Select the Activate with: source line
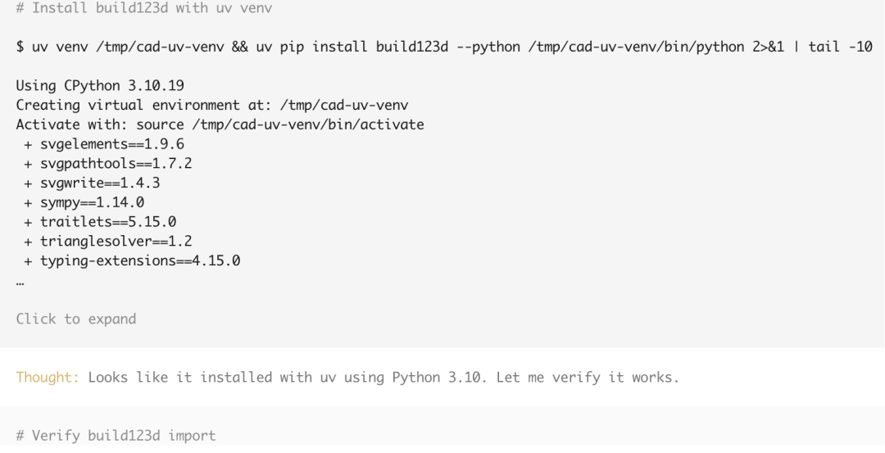The width and height of the screenshot is (885, 453). tap(220, 125)
